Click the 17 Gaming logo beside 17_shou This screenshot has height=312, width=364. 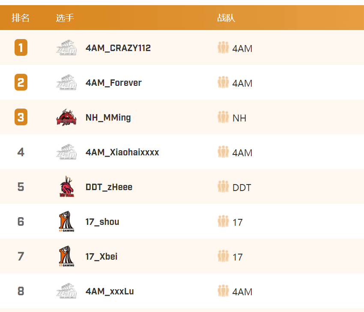(x=66, y=221)
